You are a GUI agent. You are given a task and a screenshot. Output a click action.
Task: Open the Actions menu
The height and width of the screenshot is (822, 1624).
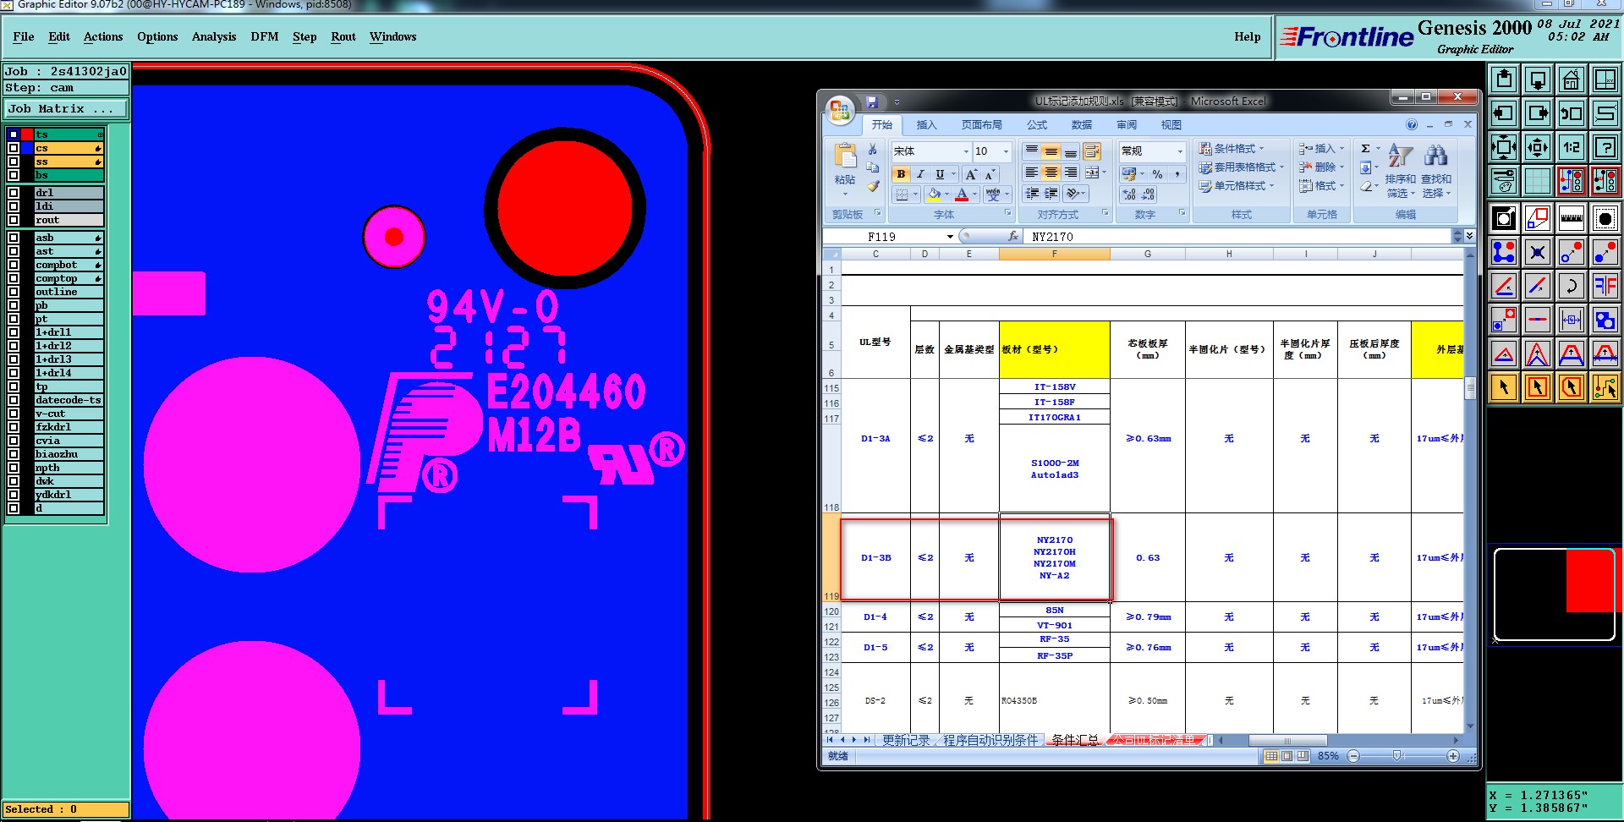pyautogui.click(x=103, y=36)
